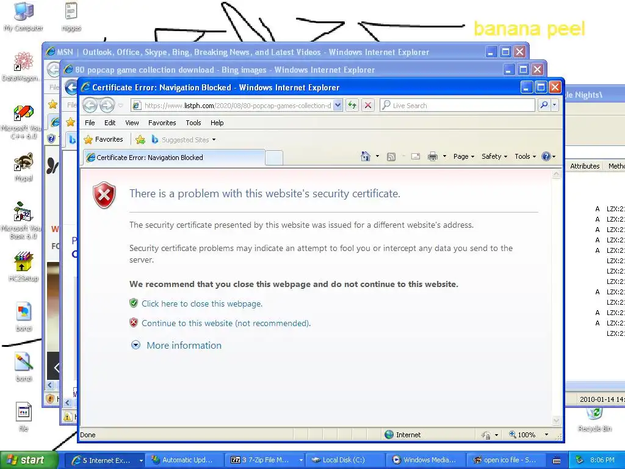Select HC2Setup desktop icon
The image size is (625, 469).
(x=24, y=266)
